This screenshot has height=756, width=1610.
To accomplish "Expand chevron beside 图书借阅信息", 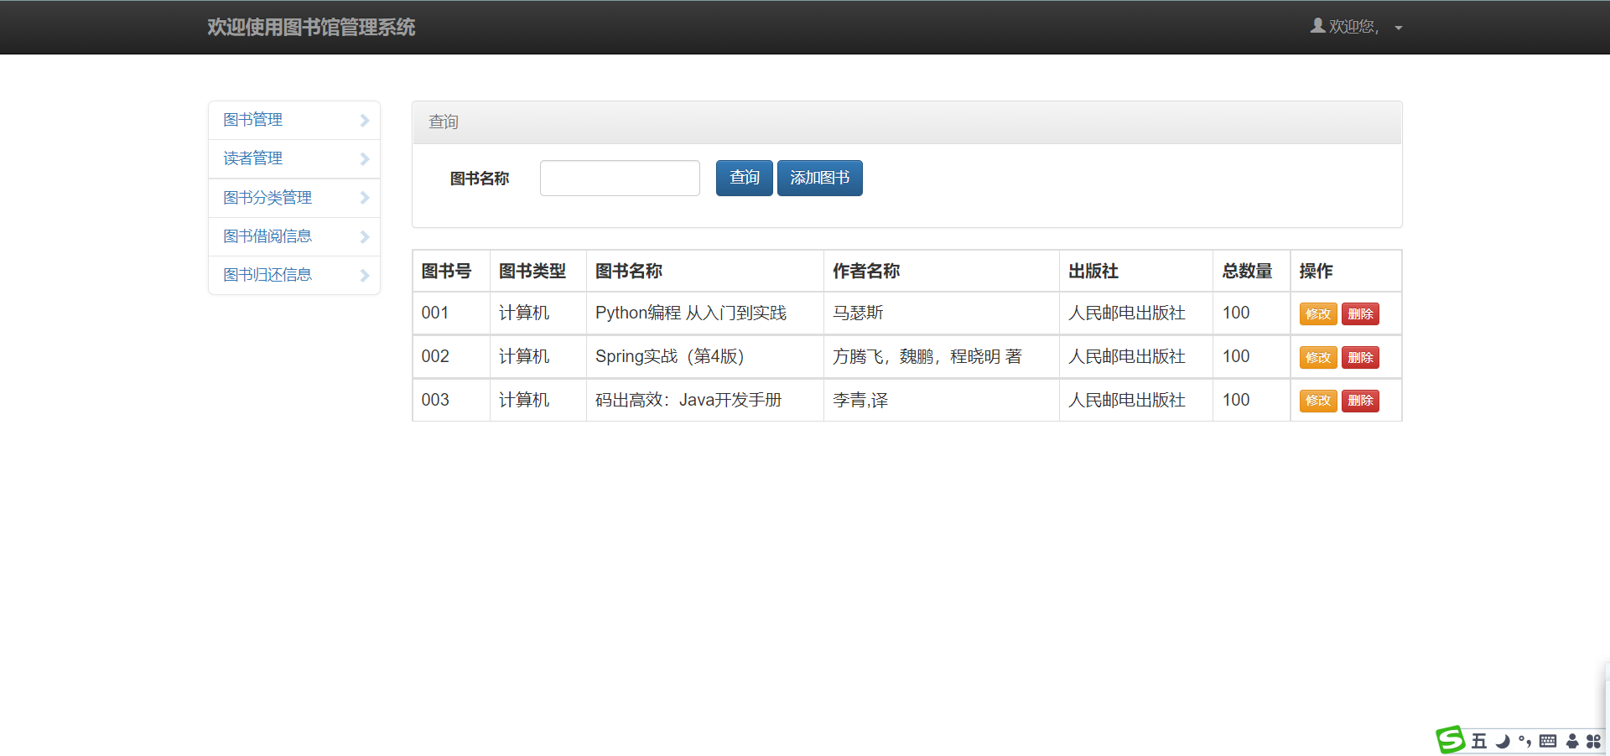I will 365,236.
